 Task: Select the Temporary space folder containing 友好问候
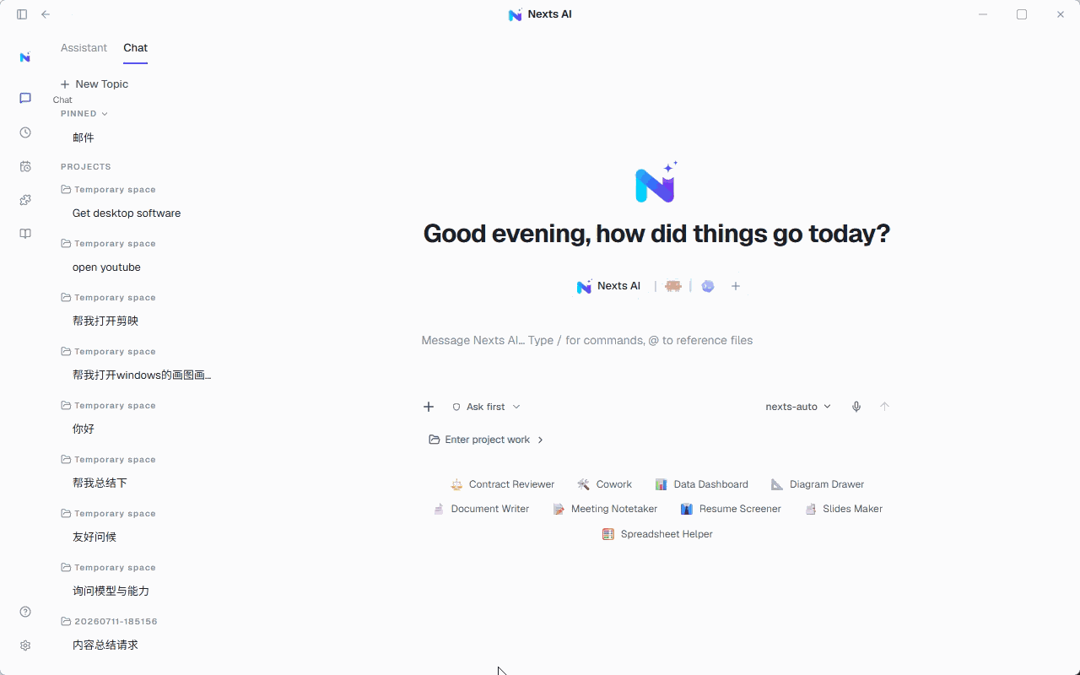tap(109, 514)
